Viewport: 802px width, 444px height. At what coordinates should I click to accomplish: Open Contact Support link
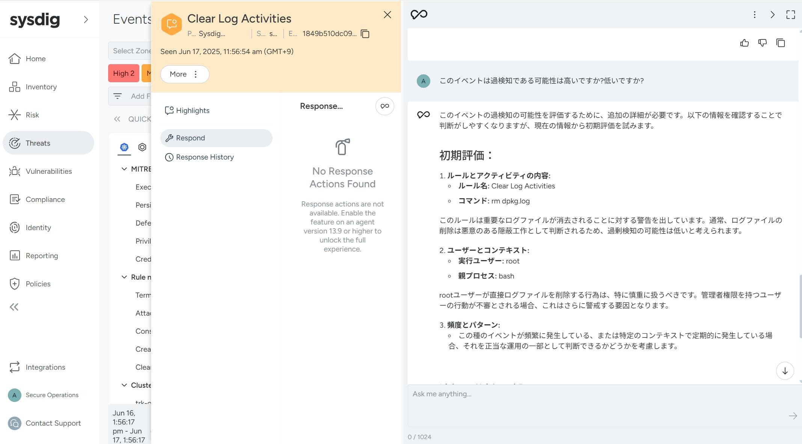click(53, 423)
